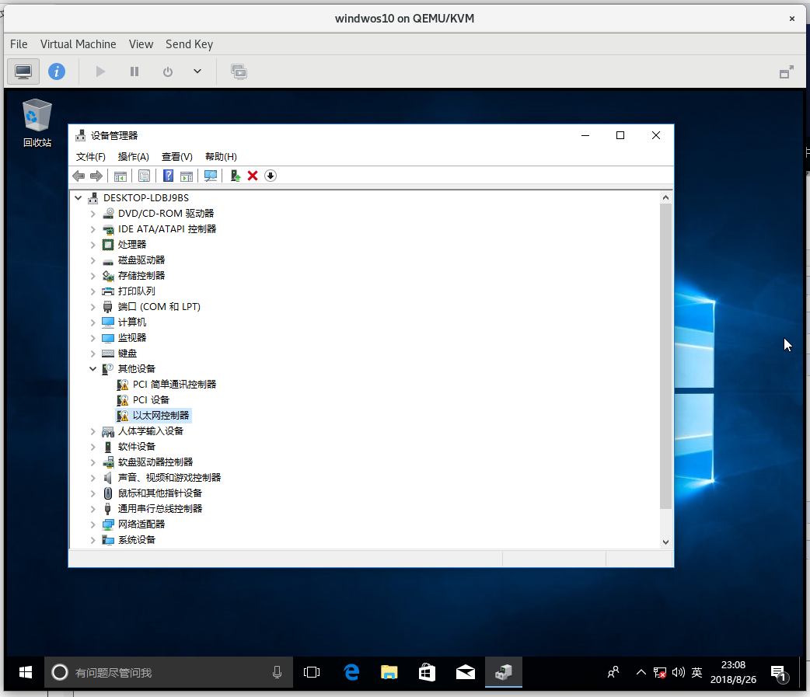810x697 pixels.
Task: Click the Device Manager taskbar icon
Action: tap(504, 672)
